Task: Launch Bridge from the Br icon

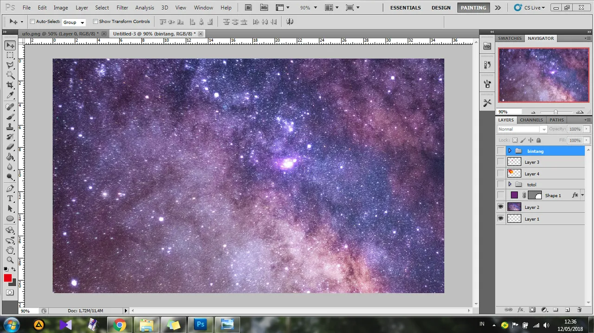Action: tap(249, 7)
